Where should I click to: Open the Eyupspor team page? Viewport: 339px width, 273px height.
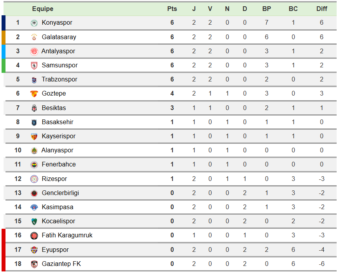pyautogui.click(x=55, y=249)
